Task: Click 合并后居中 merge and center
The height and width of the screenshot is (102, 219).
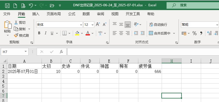Action: tap(160, 33)
